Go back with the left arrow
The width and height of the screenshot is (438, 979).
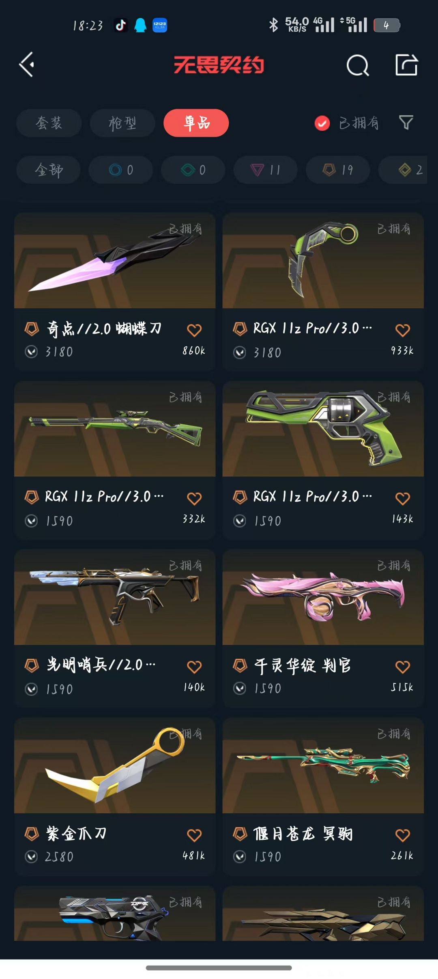(x=27, y=65)
